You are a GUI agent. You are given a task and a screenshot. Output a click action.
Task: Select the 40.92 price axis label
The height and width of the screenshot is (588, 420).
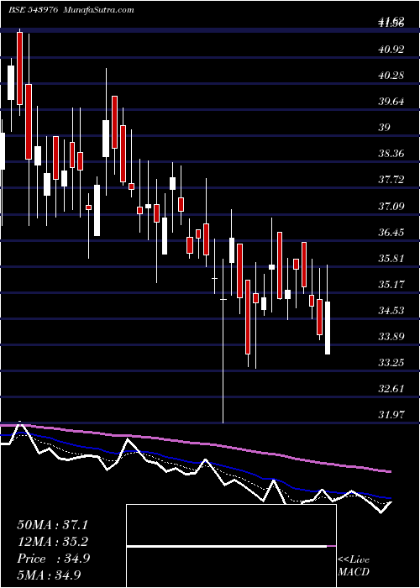[391, 49]
